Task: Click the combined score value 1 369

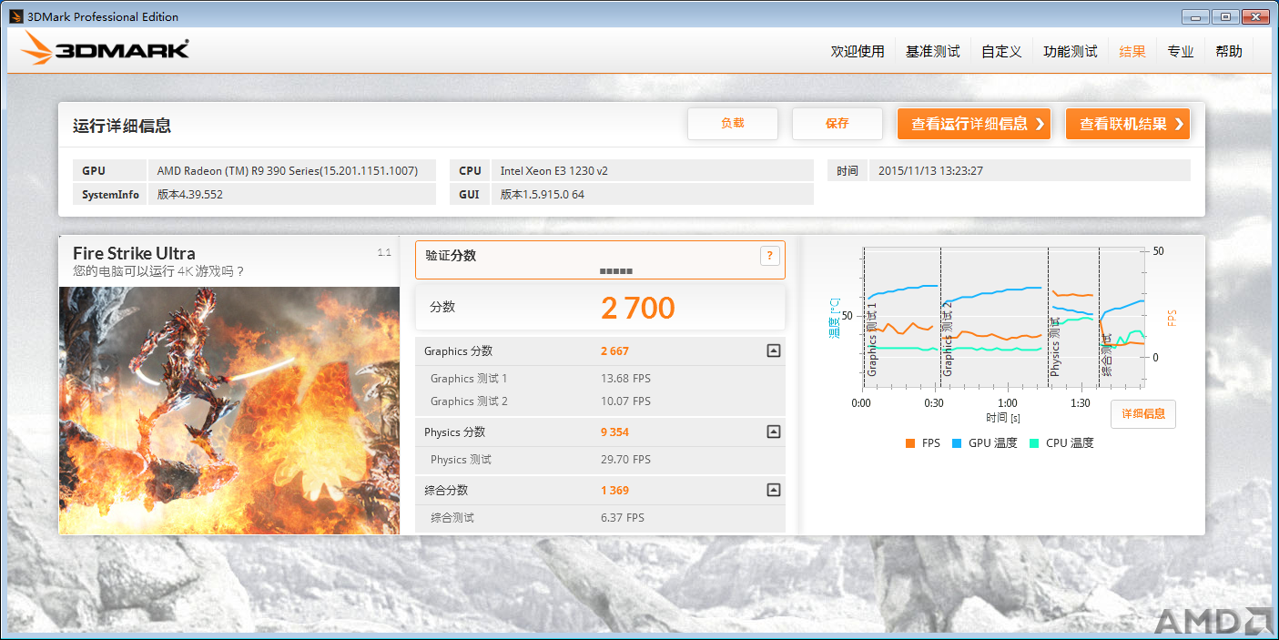Action: [614, 491]
